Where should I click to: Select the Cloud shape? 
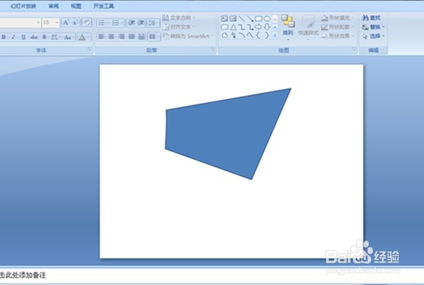tap(225, 35)
